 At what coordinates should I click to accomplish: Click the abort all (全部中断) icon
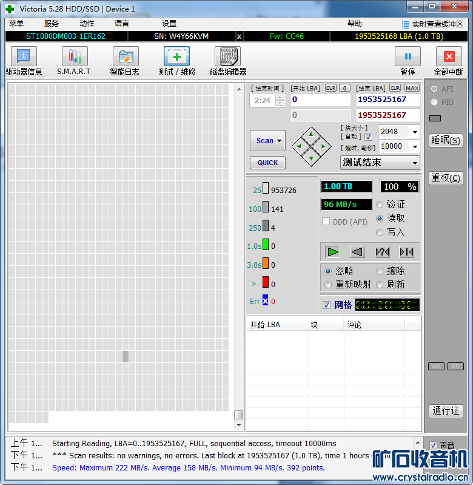click(449, 56)
